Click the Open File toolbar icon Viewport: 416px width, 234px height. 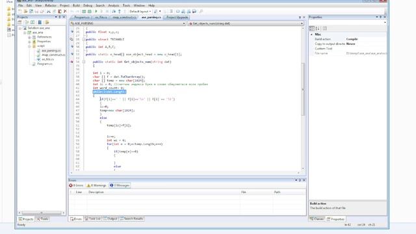pos(25,12)
